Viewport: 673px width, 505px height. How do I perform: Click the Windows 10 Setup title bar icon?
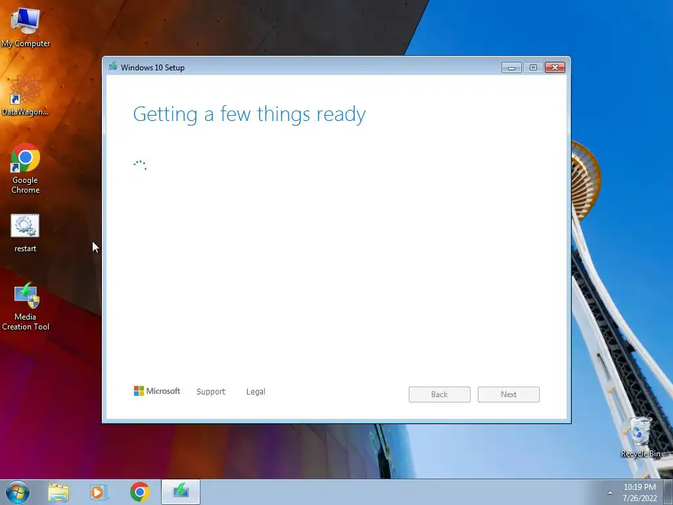[x=113, y=66]
